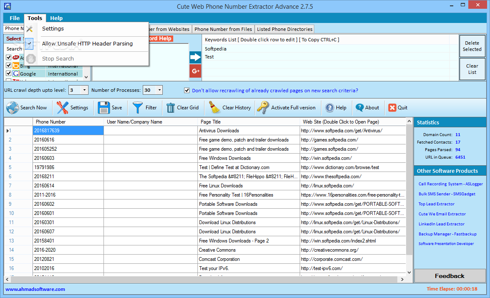Click the Bing search engine icon
This screenshot has height=298, width=490.
pos(15,66)
